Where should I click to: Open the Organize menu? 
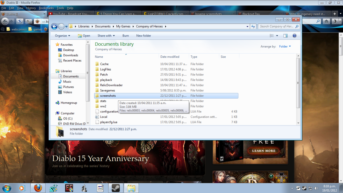[x=62, y=36]
